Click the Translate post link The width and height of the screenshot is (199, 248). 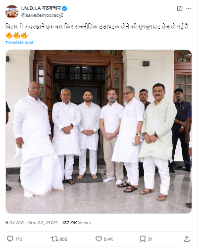pyautogui.click(x=19, y=43)
